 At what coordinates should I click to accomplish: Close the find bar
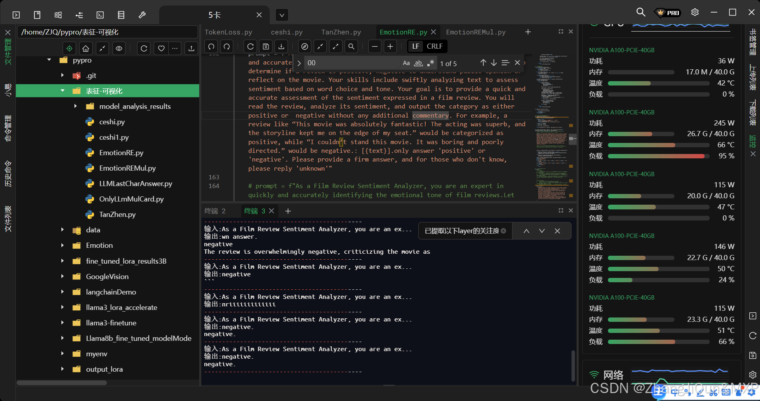517,63
